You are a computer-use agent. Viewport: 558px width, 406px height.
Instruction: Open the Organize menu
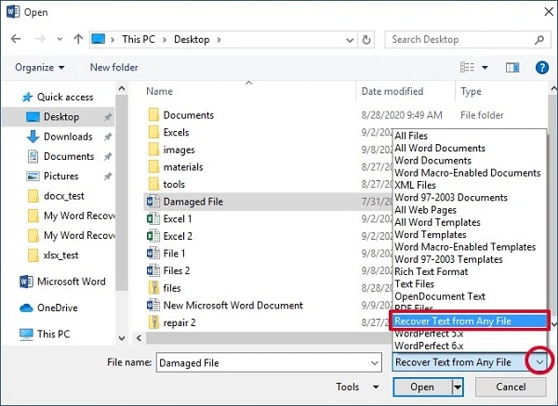click(x=39, y=67)
